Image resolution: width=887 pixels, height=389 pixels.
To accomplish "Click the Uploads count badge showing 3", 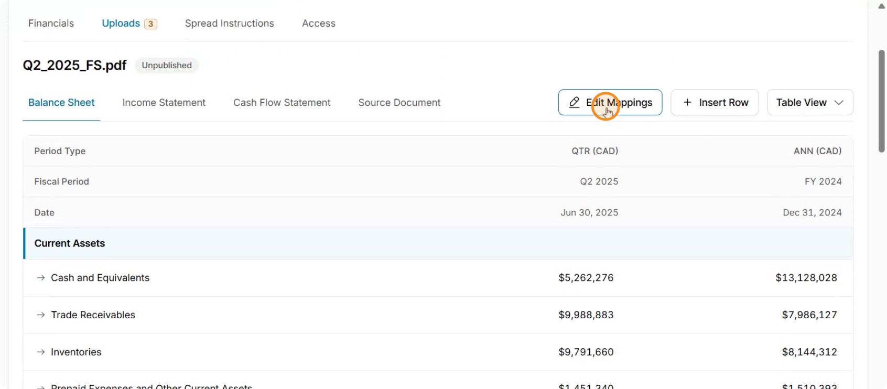I will click(x=150, y=24).
